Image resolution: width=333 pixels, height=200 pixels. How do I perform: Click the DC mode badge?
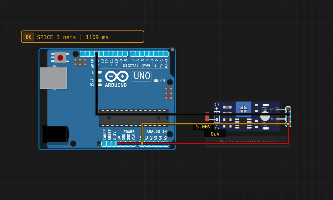coord(29,37)
